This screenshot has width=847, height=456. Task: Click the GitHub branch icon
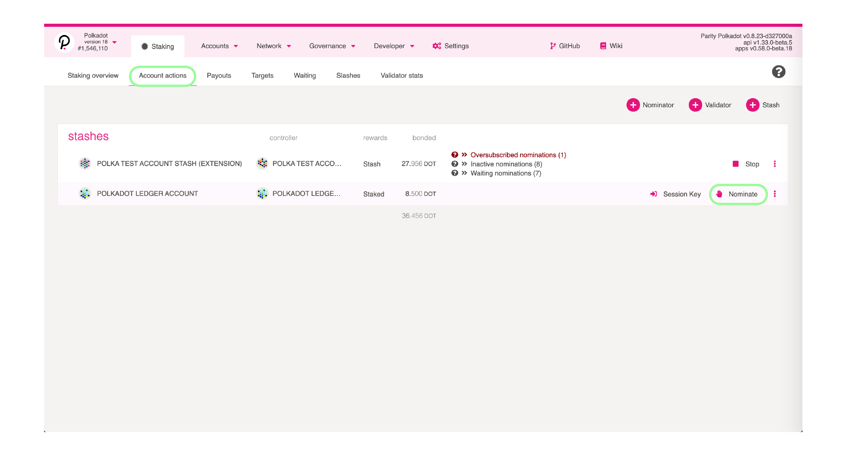pyautogui.click(x=553, y=46)
